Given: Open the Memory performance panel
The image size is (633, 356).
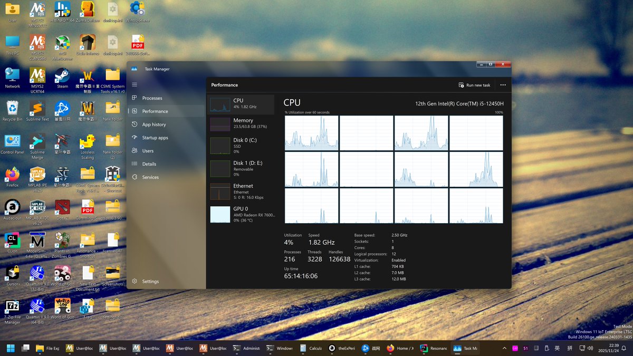Looking at the screenshot, I should point(241,123).
